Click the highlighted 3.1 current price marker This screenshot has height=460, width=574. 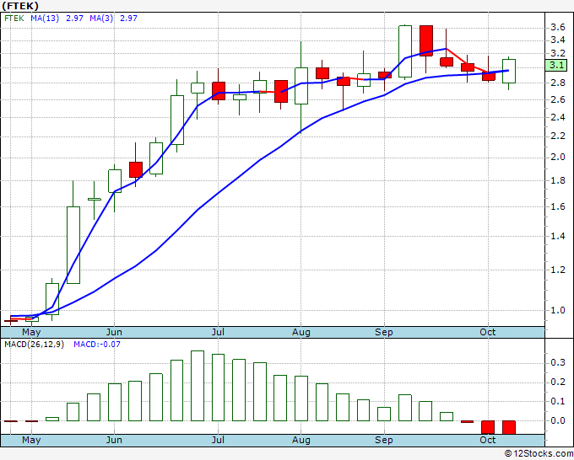tap(556, 66)
